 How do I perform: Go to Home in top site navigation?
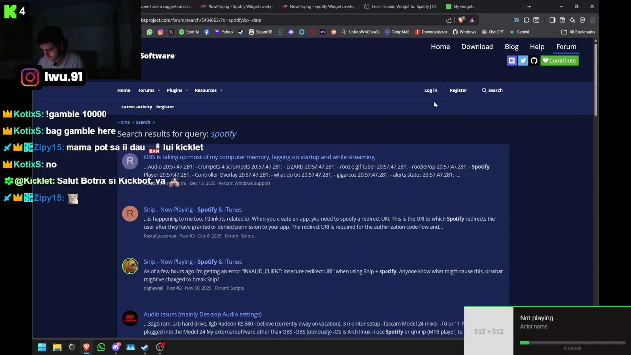440,47
